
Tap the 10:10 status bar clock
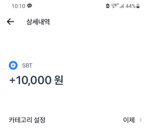pos(18,6)
